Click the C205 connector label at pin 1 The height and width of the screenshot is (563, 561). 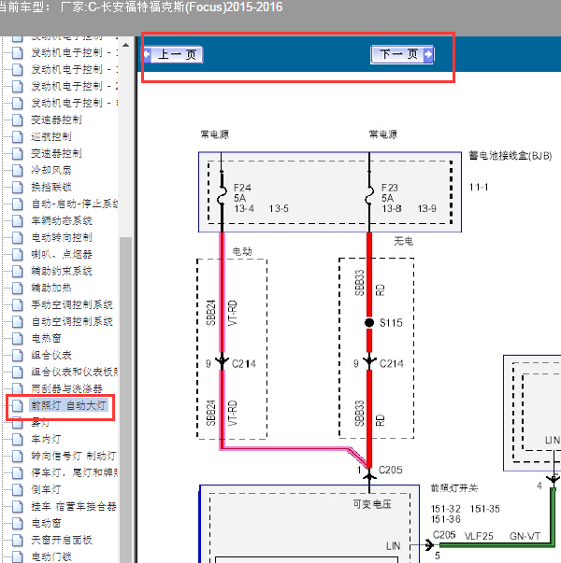[x=390, y=470]
